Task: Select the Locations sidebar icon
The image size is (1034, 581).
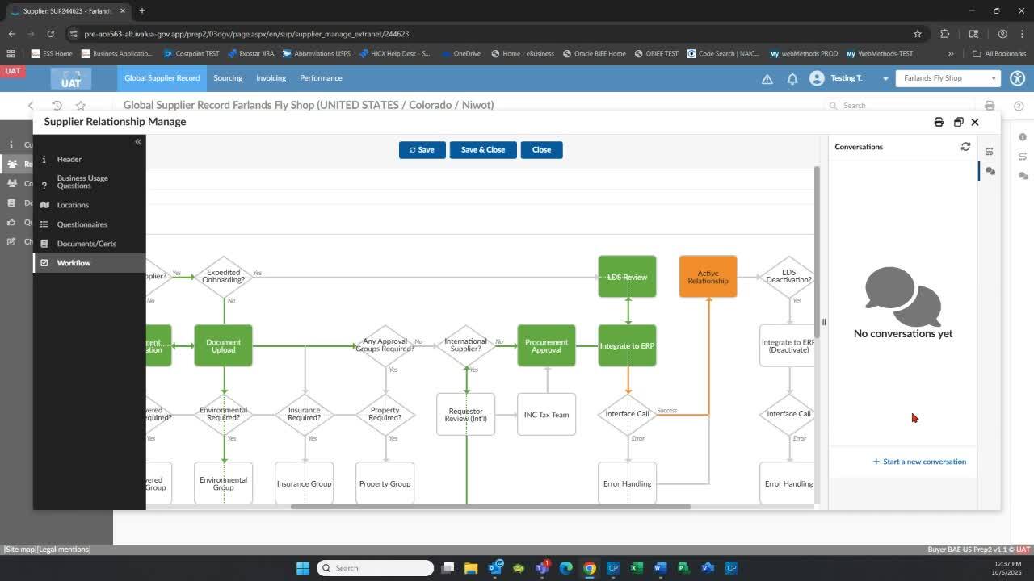Action: [46, 204]
